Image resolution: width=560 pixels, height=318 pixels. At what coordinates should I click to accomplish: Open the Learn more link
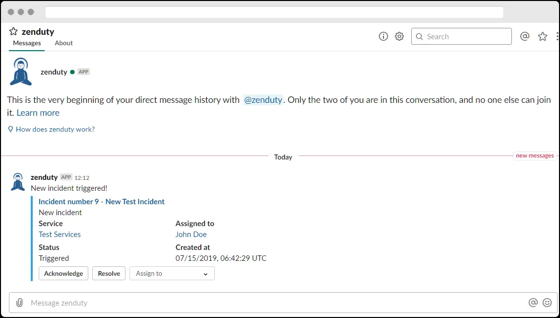pyautogui.click(x=38, y=113)
